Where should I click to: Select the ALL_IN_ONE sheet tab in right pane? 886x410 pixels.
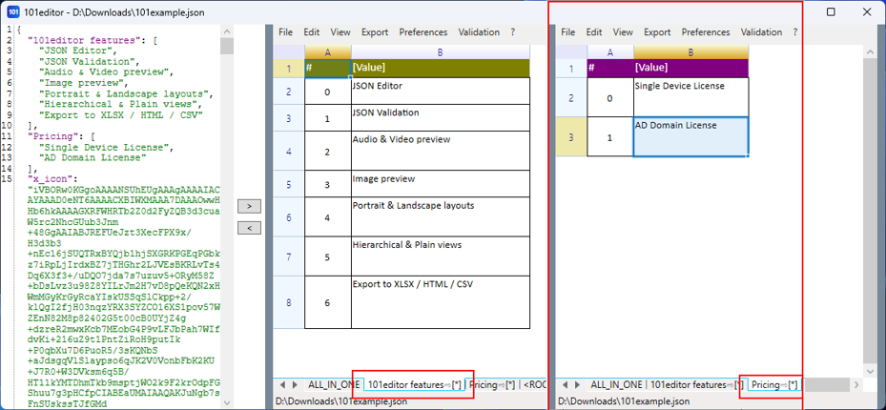pyautogui.click(x=616, y=384)
